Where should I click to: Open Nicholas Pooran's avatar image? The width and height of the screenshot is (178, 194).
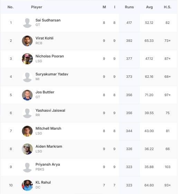[x=27, y=59]
